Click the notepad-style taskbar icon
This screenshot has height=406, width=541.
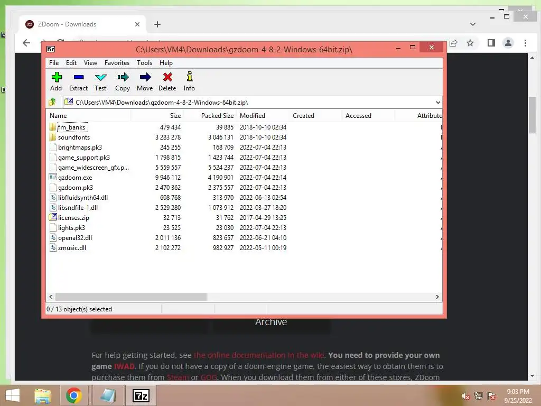coord(108,395)
